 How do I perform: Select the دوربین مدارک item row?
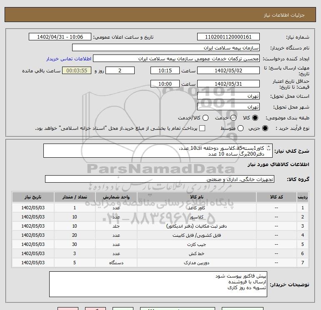pyautogui.click(x=160, y=263)
